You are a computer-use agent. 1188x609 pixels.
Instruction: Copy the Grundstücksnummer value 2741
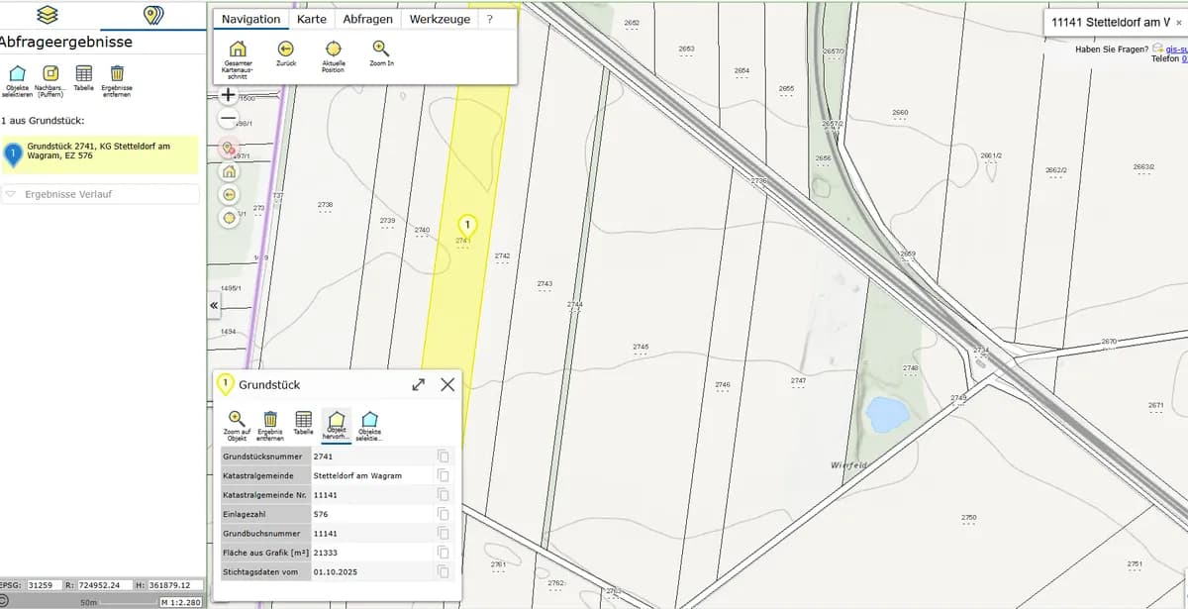[x=444, y=457]
